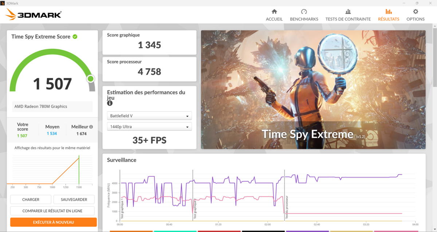Click the 3DMark title bar app icon

[x=3, y=3]
